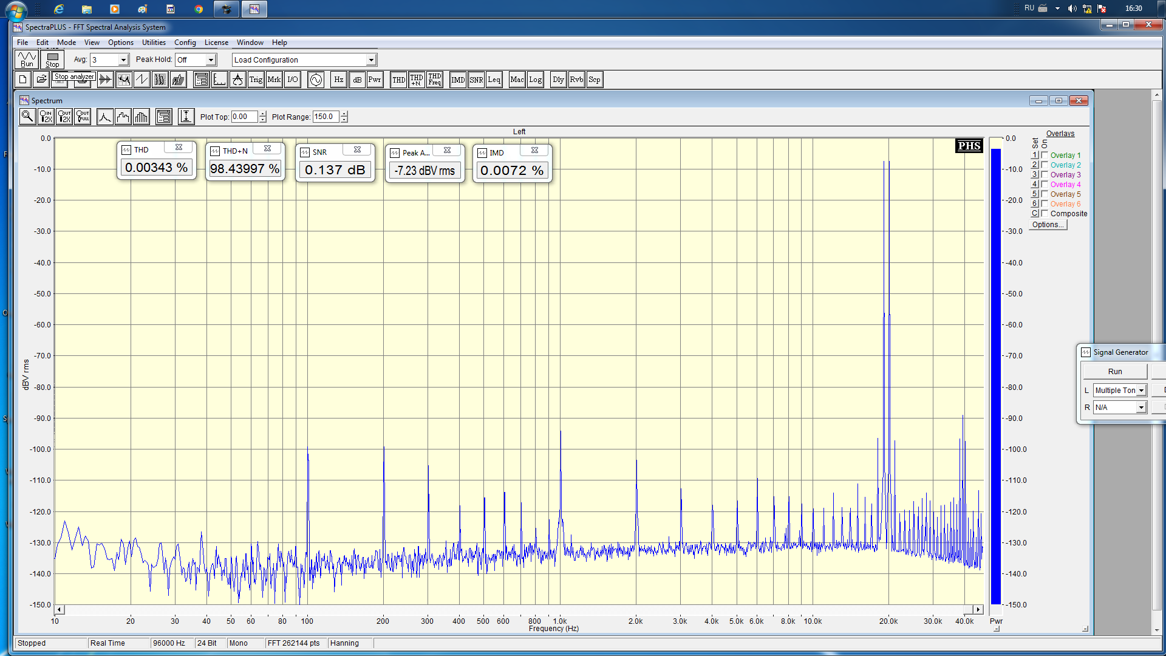Enable the Overlay 1 checkbox

coord(1045,155)
